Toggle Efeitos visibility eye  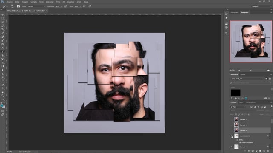point(237,140)
